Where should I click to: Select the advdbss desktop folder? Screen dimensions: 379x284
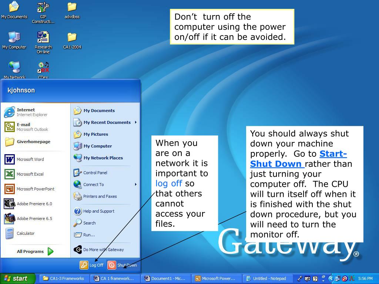[x=72, y=10]
